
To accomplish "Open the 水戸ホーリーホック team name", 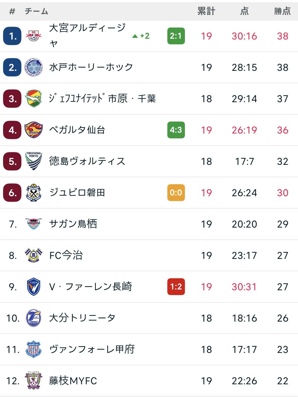I will pos(91,67).
